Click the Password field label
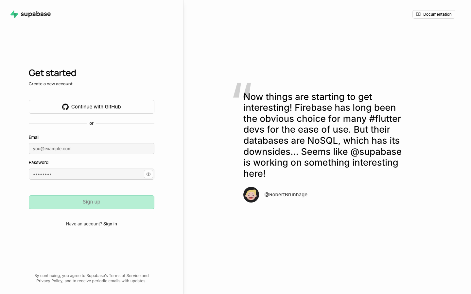 coord(39,162)
